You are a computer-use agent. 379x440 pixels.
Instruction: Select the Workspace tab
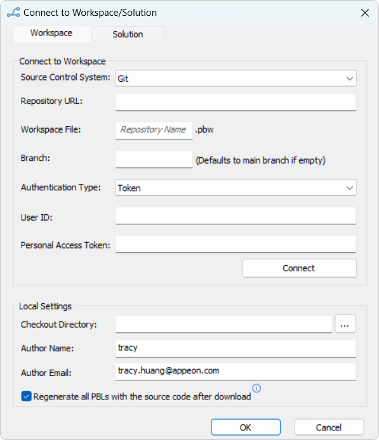tap(51, 33)
